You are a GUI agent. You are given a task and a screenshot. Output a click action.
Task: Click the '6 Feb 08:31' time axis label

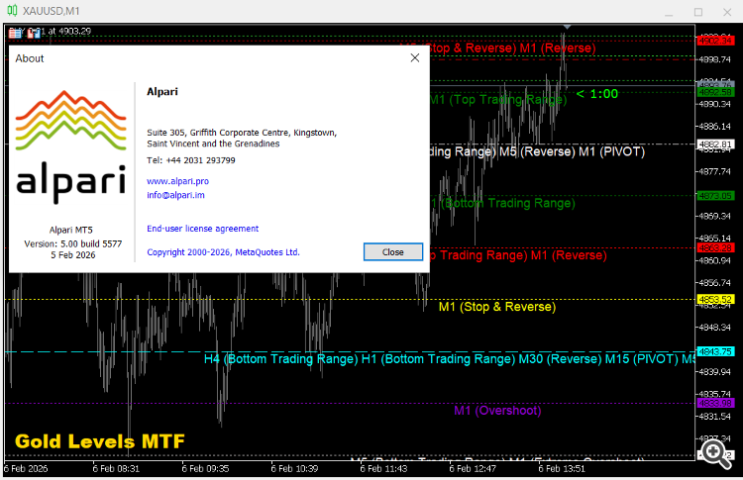tap(116, 469)
